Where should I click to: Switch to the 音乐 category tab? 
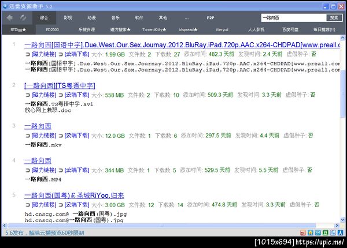pos(115,18)
